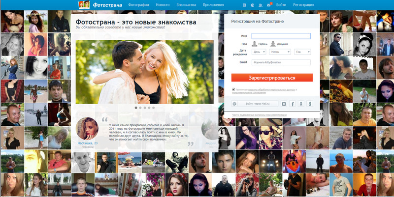Open the Новости menu item
This screenshot has width=394, height=197.
163,5
